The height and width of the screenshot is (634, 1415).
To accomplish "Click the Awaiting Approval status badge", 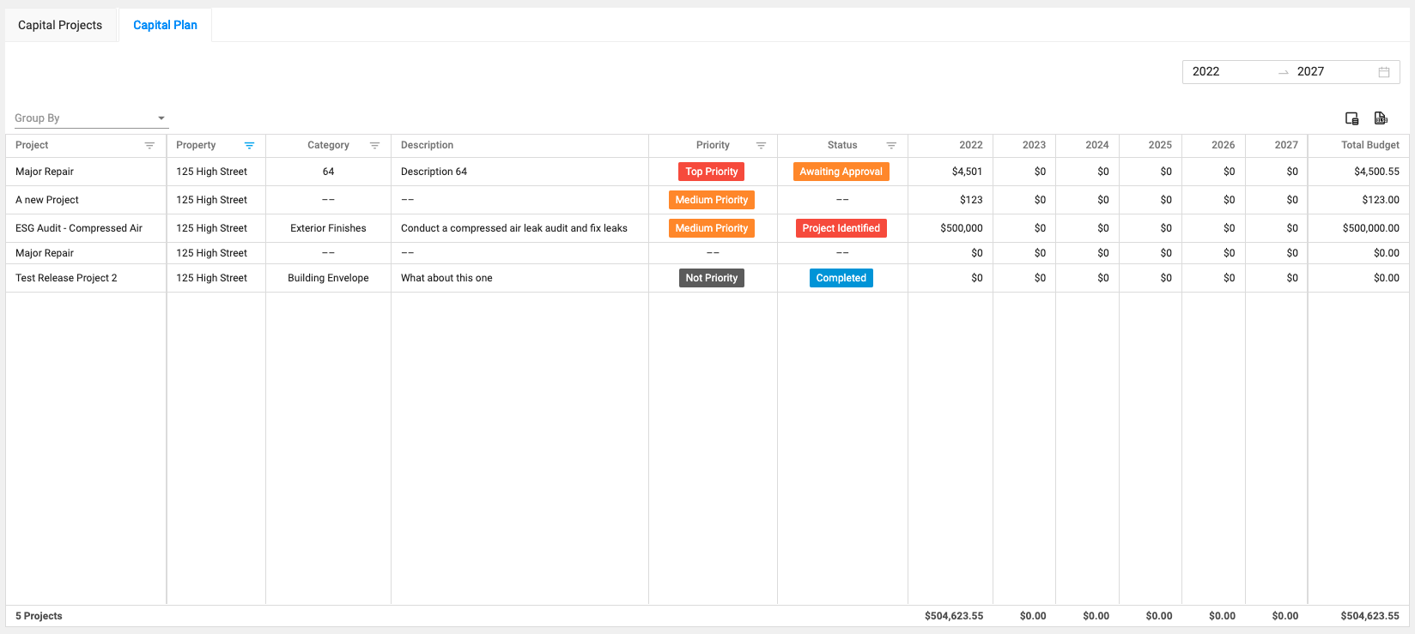I will pos(841,172).
